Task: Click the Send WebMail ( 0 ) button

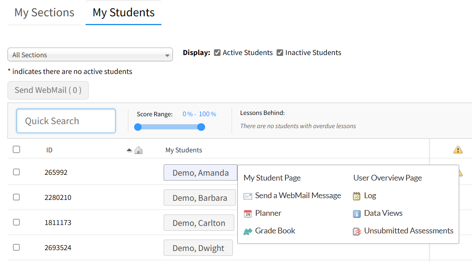Action: pos(48,90)
